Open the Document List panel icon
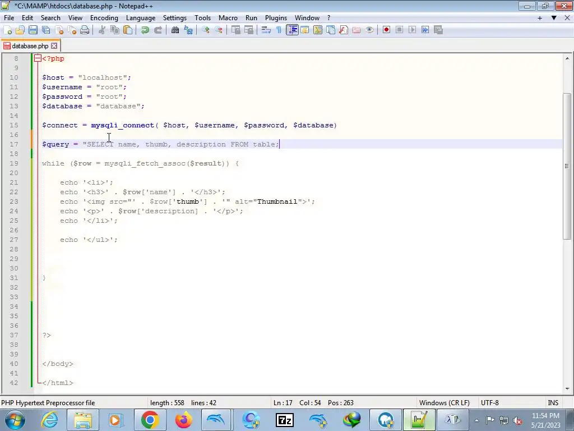 [x=331, y=30]
